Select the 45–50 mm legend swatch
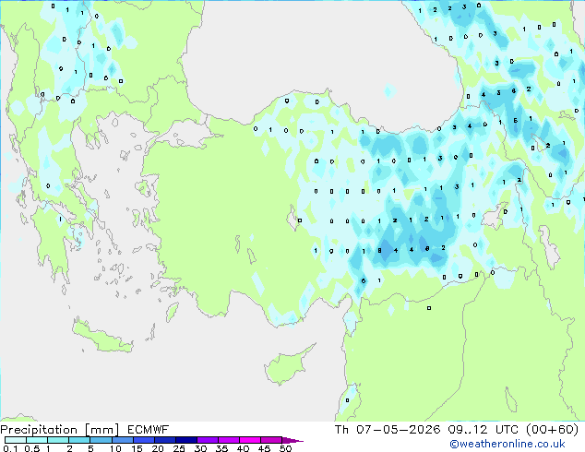Viewport: 585px width, 452px height. pyautogui.click(x=271, y=440)
